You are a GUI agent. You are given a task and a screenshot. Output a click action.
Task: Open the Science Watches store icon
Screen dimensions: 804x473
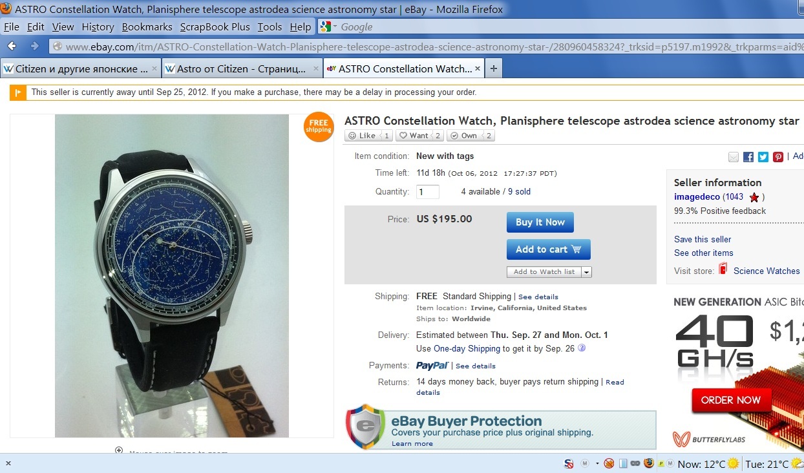[723, 269]
